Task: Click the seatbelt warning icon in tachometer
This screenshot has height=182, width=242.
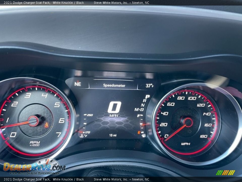Action: pyautogui.click(x=47, y=125)
